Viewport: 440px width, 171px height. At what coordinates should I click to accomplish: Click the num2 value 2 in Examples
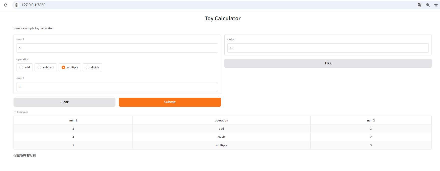coord(371,137)
